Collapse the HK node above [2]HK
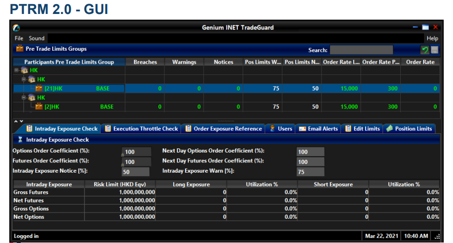 tap(24, 98)
